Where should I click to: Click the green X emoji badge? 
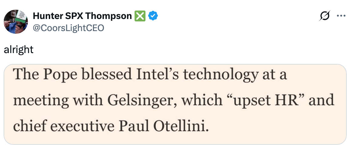point(140,16)
